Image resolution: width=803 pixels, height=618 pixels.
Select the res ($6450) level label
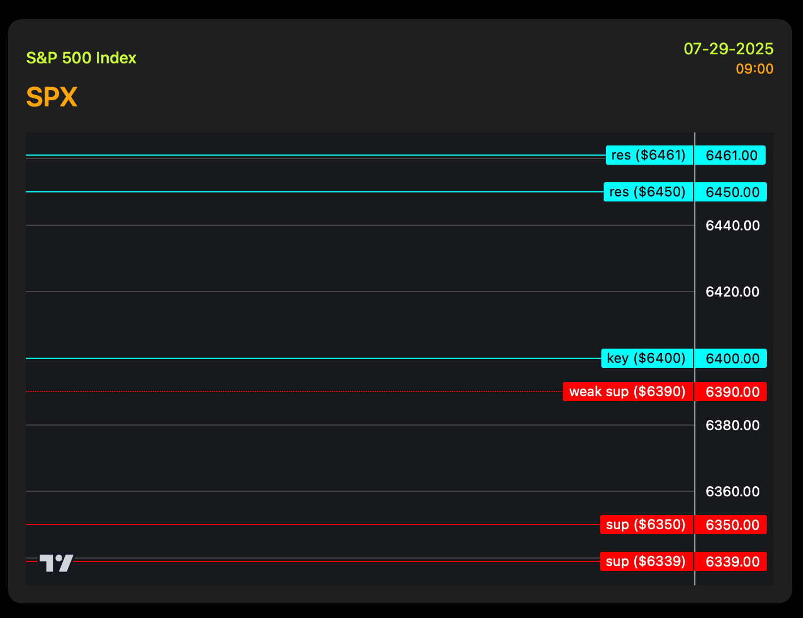coord(648,192)
